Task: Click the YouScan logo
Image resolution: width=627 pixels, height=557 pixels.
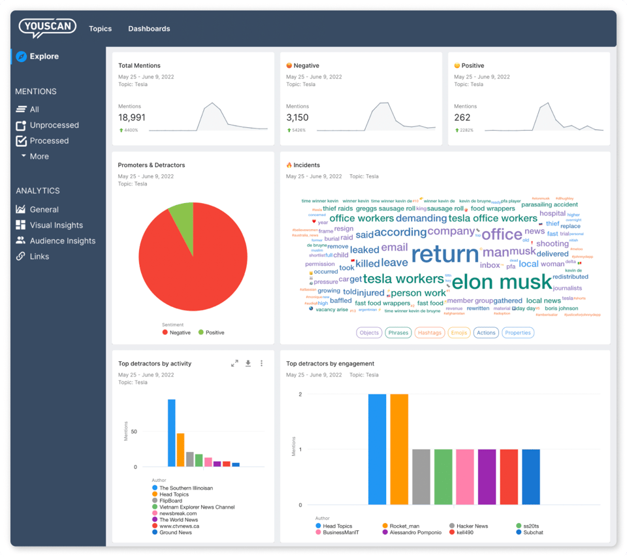Action: pyautogui.click(x=48, y=27)
